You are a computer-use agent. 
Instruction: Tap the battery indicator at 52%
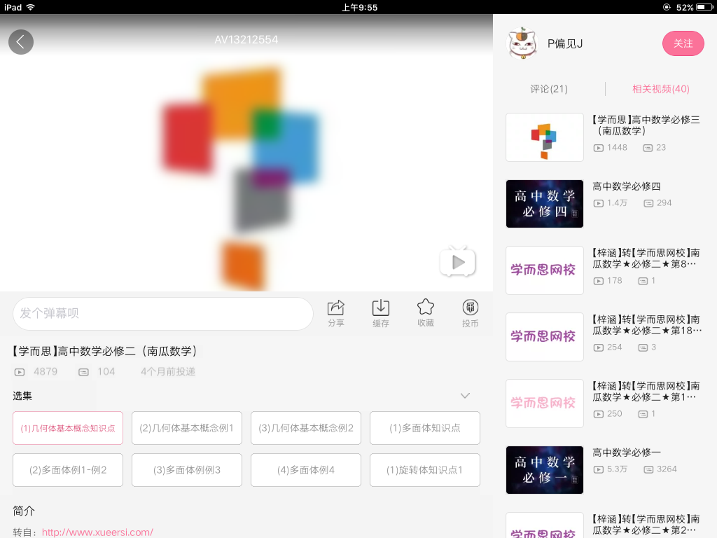(704, 7)
